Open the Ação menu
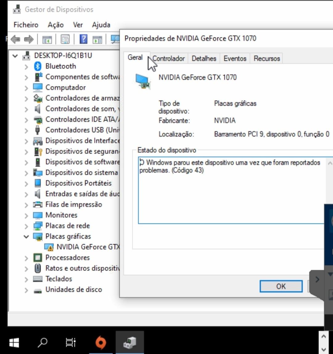 [x=56, y=25]
